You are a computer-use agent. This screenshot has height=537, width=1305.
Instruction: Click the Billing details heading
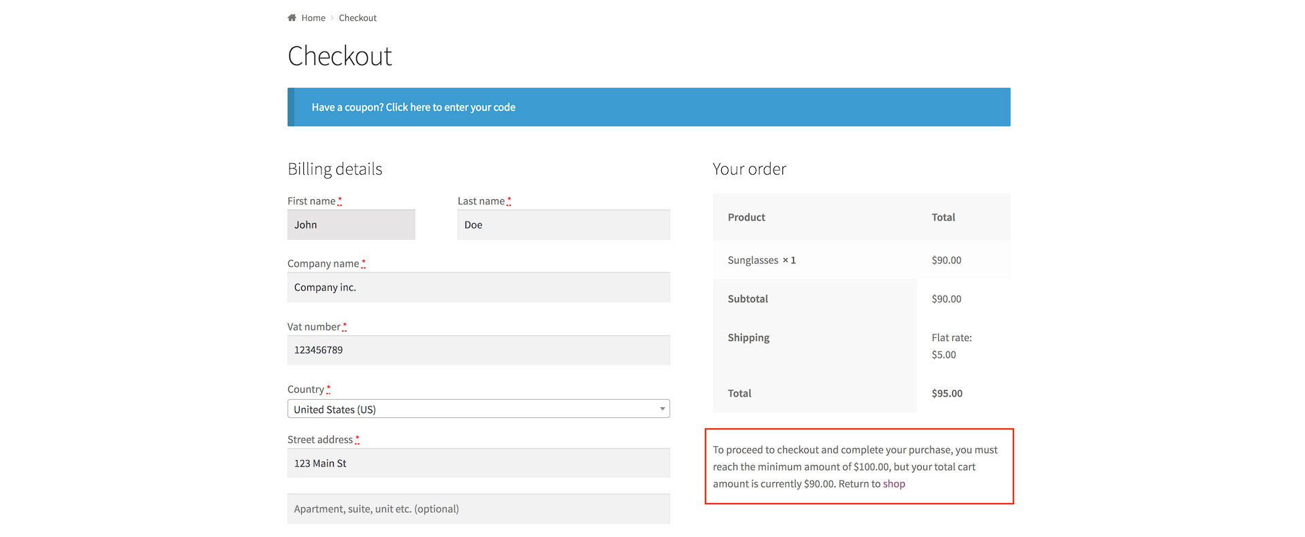tap(335, 169)
